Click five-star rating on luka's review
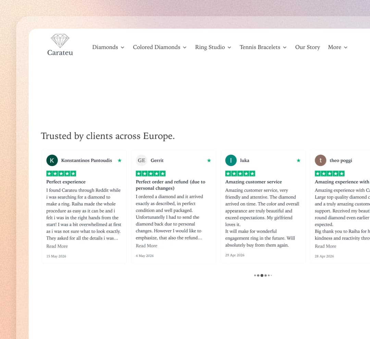Screen dimensions: 370x339 pyautogui.click(x=240, y=174)
